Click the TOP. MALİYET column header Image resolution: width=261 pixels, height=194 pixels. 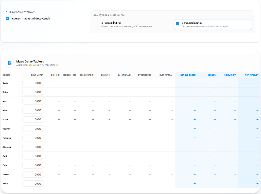(252, 75)
